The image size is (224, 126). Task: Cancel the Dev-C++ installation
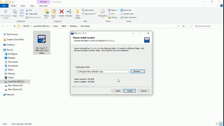click(x=144, y=91)
